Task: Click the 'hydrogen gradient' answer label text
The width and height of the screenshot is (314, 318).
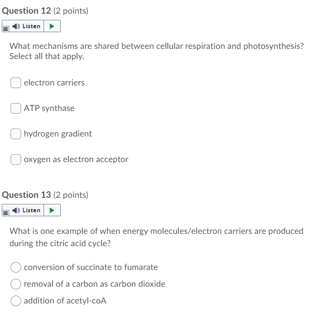Action: pos(58,134)
